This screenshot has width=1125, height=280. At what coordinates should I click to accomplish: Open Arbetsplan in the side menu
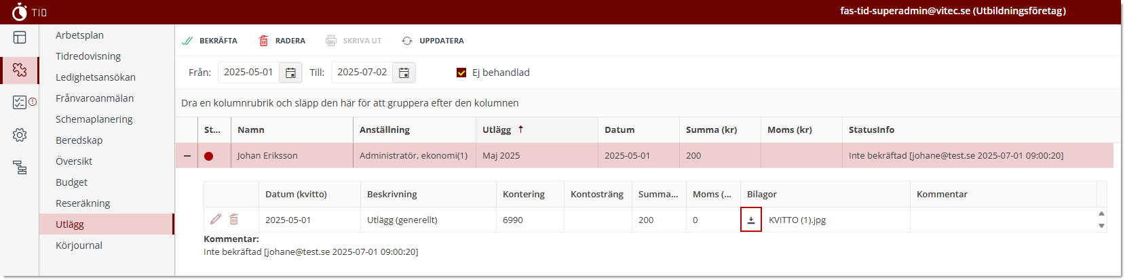[79, 35]
